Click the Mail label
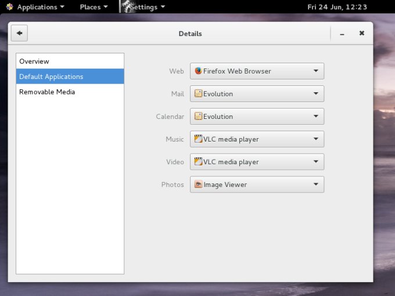 (x=178, y=93)
